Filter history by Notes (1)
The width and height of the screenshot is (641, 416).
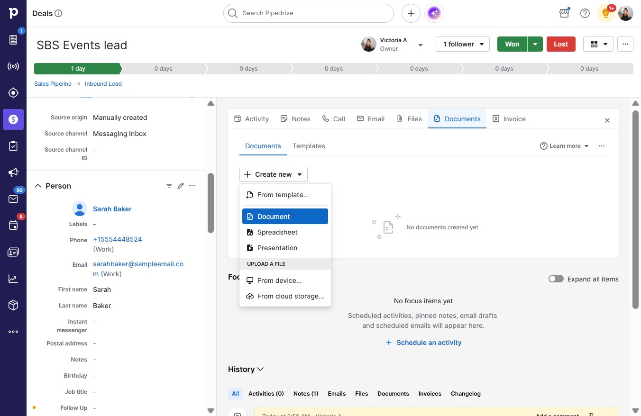(306, 394)
